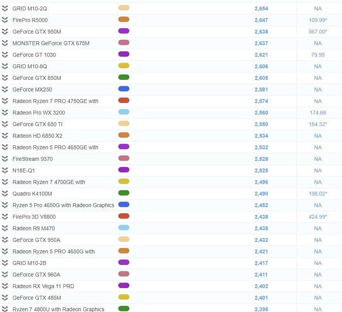Viewport: 342px width, 312px height.
Task: Expand the GRID M10-2B row chevron
Action: [5, 263]
